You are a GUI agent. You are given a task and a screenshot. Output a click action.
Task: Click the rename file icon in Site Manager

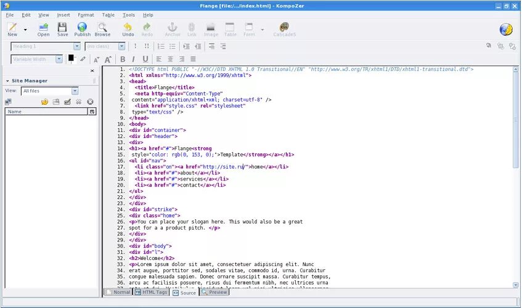click(67, 102)
